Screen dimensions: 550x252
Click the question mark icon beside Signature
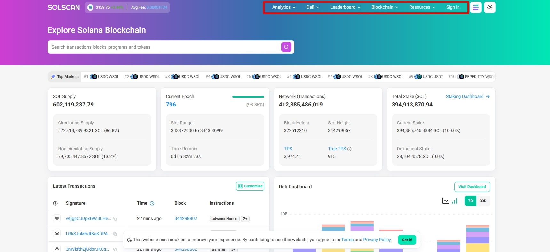[x=55, y=203]
